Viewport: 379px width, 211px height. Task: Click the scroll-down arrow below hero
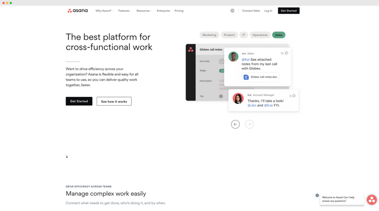(x=67, y=156)
